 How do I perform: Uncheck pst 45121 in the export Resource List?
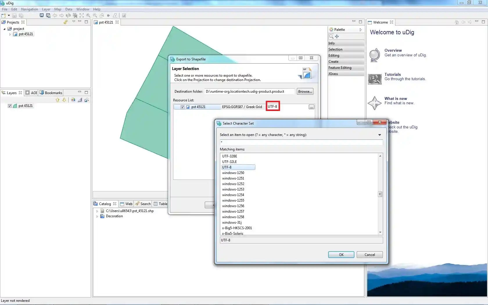[x=182, y=107]
